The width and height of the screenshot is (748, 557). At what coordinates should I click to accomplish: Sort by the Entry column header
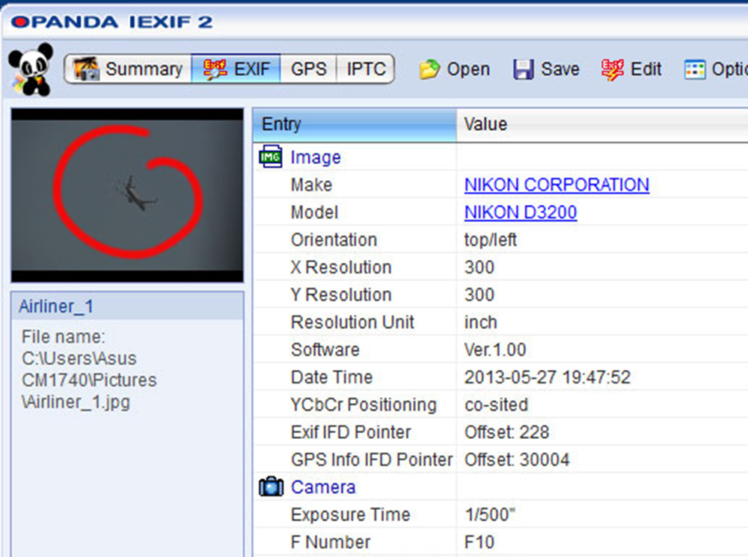355,124
